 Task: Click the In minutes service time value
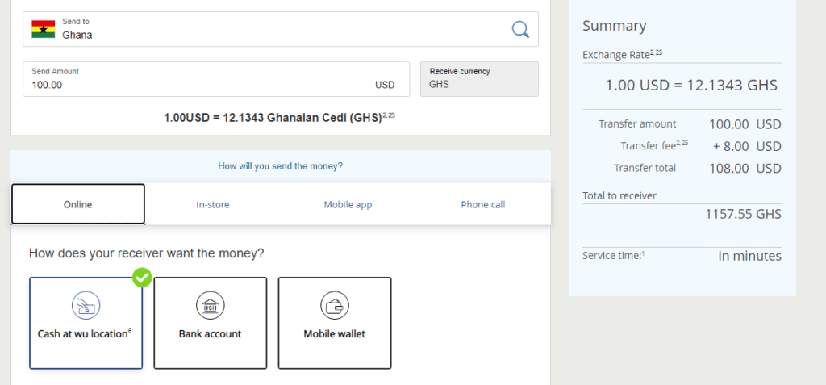pos(749,257)
